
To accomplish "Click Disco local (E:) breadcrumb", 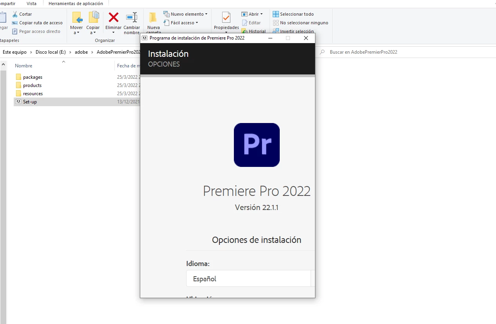I will [51, 52].
